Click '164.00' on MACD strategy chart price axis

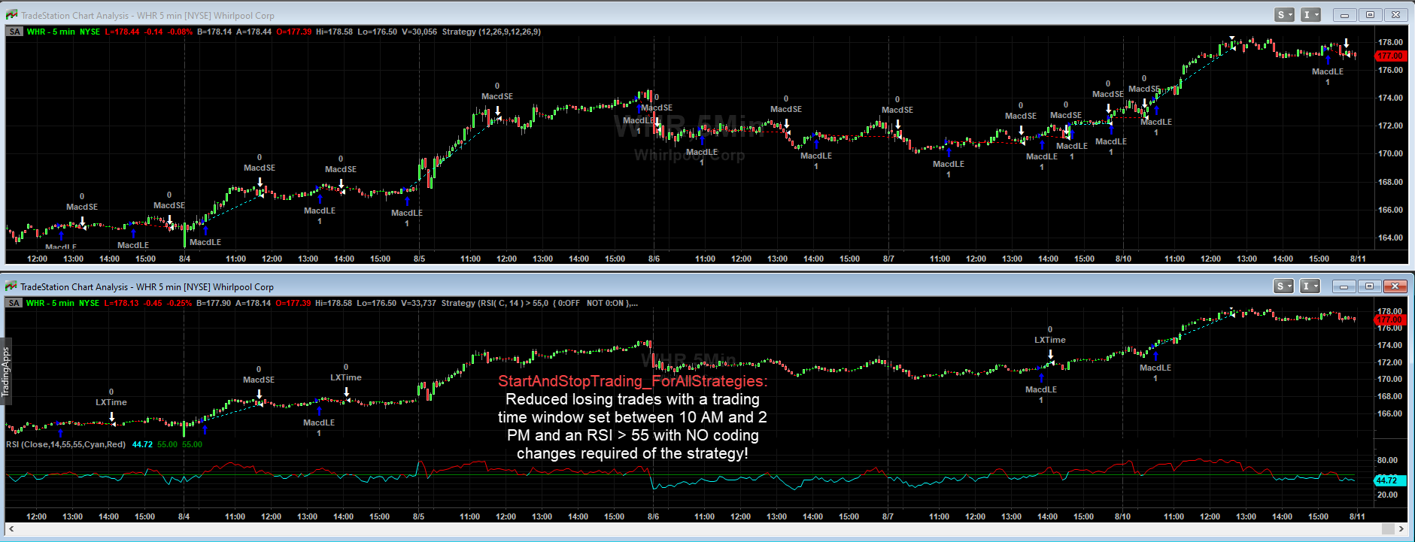pos(1390,238)
